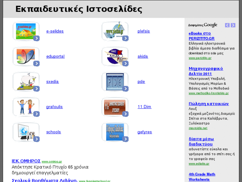The width and height of the screenshot is (242, 182).
Task: Open the blue pde thumbnail
Action: click(x=115, y=81)
